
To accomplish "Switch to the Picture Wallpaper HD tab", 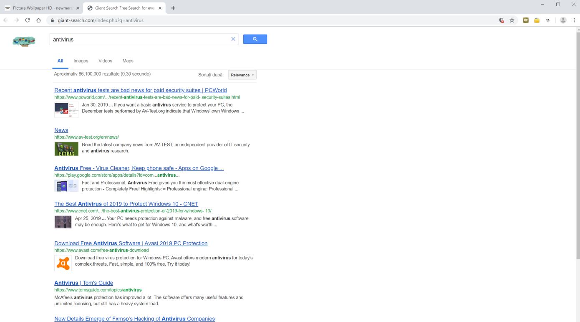I will [x=41, y=8].
